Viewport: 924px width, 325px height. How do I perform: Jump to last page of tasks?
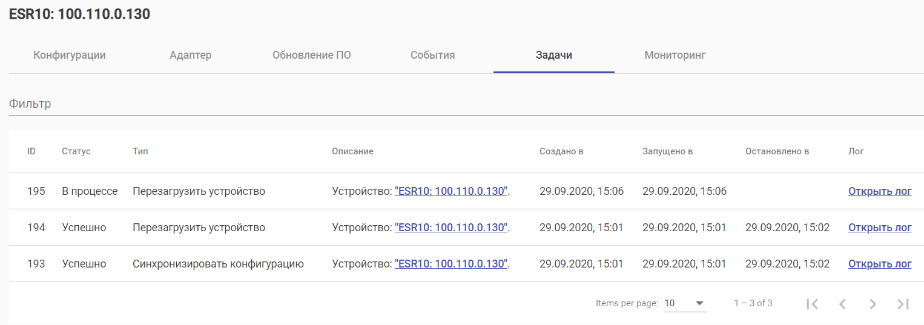903,304
